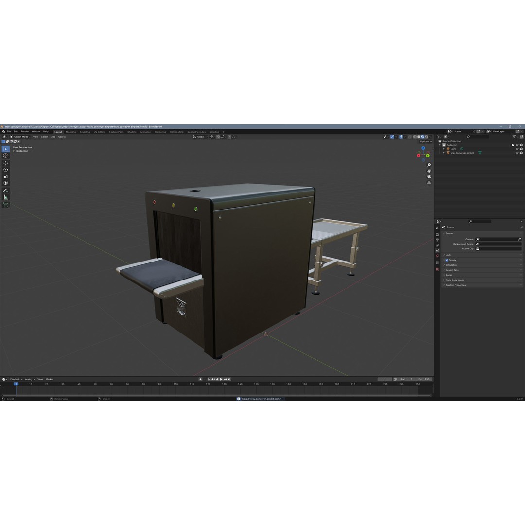Switch perspective/orthographic grid icon

(429, 183)
